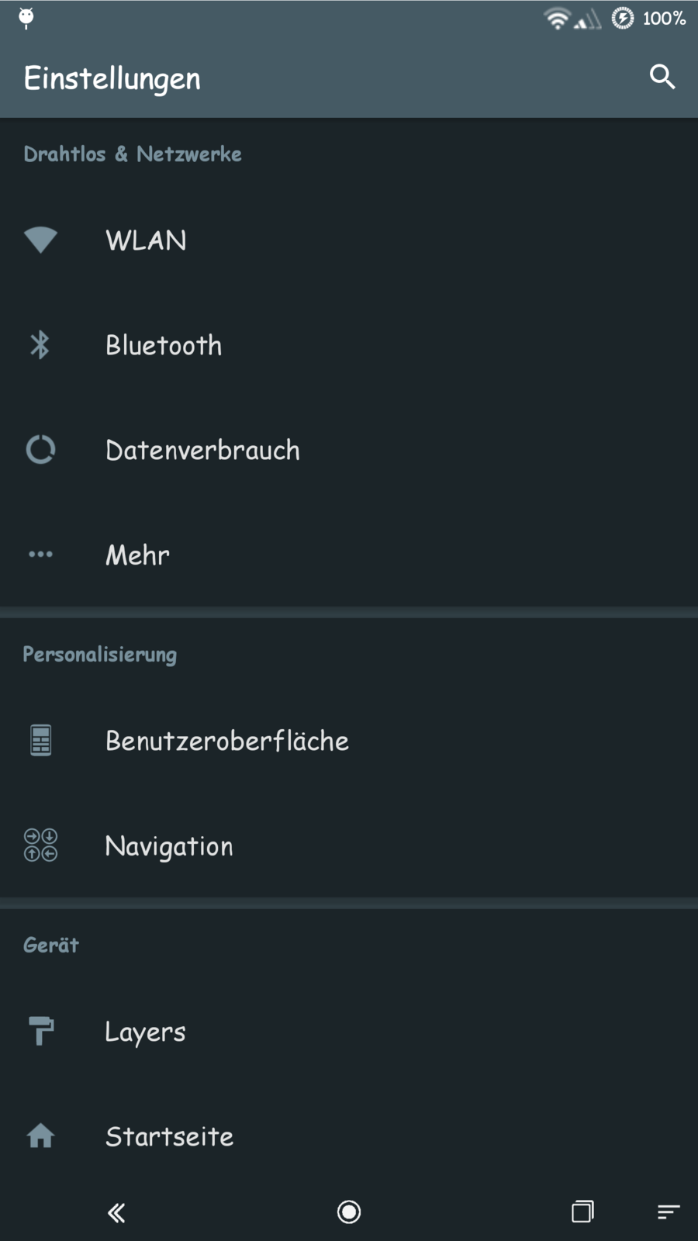Open the Layers entry
698x1241 pixels.
pos(145,1032)
